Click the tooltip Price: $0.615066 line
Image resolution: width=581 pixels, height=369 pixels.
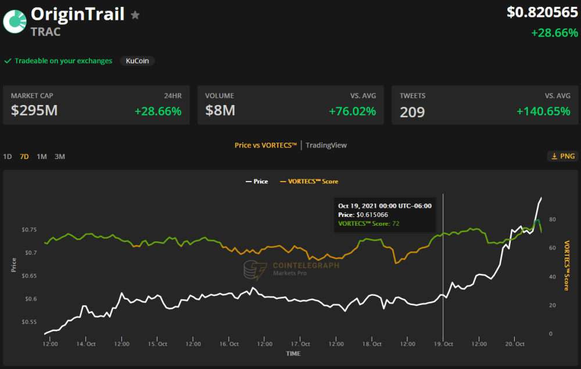[363, 215]
